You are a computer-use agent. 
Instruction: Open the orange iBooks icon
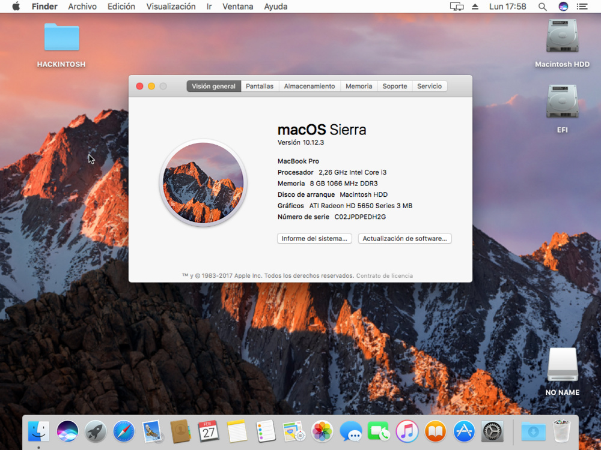coord(435,431)
